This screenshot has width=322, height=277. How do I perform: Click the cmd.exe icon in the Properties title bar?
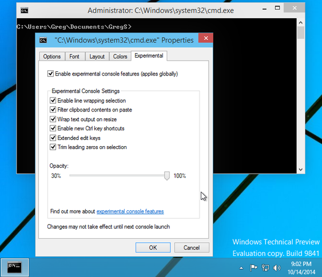click(43, 40)
